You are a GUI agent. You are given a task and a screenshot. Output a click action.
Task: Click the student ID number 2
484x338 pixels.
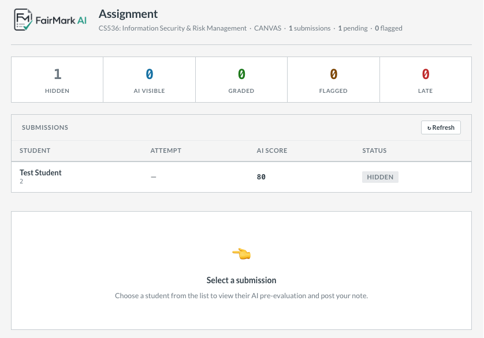(21, 181)
